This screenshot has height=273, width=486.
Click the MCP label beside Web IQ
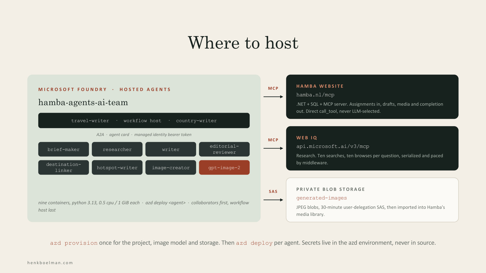[x=273, y=140]
